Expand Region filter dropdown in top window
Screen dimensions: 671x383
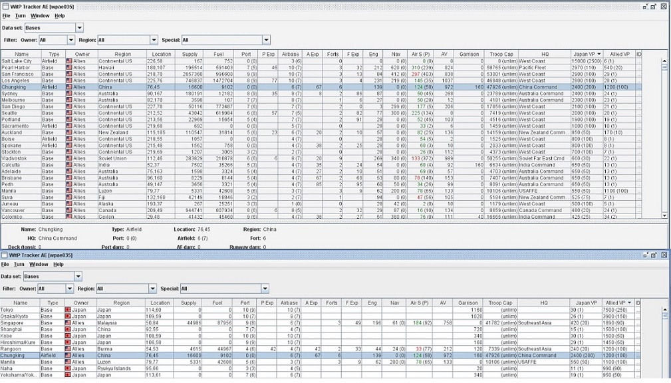pos(154,40)
